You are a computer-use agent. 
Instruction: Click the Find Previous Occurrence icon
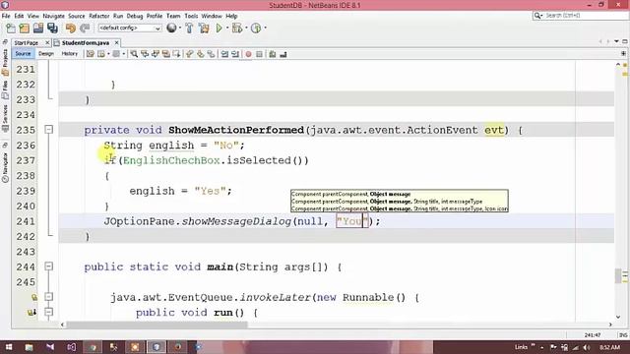click(145, 54)
